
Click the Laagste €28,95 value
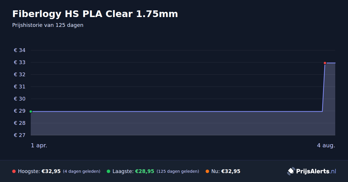coord(144,171)
